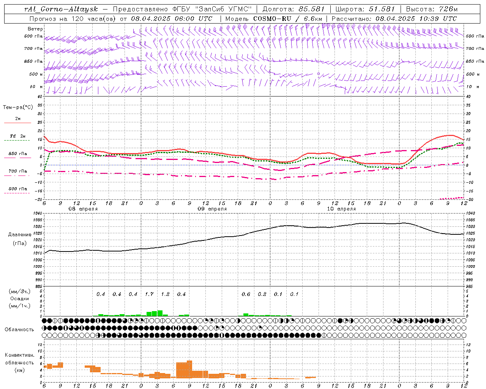Viewport: 486px width, 389px height.
Task: Click the tallest green precipitation bar
Action: [x=160, y=313]
